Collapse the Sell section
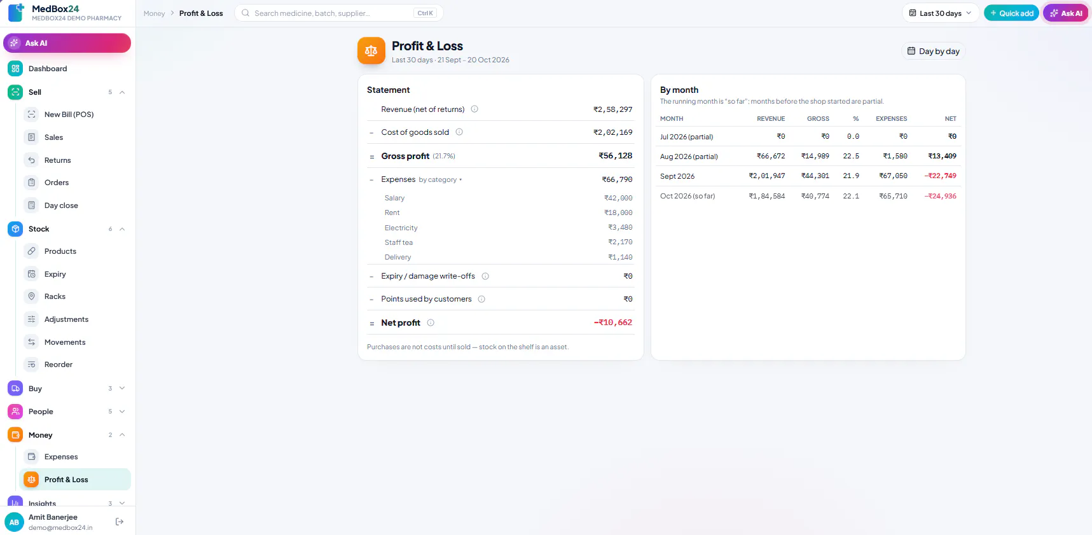 122,92
